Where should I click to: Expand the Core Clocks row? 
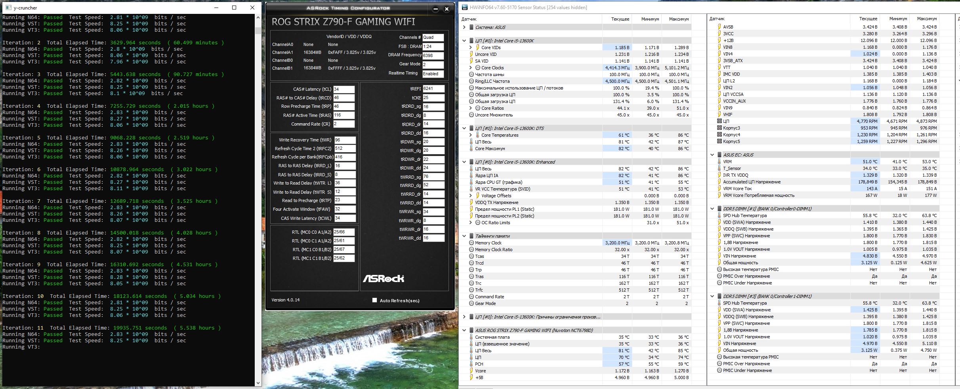click(471, 68)
